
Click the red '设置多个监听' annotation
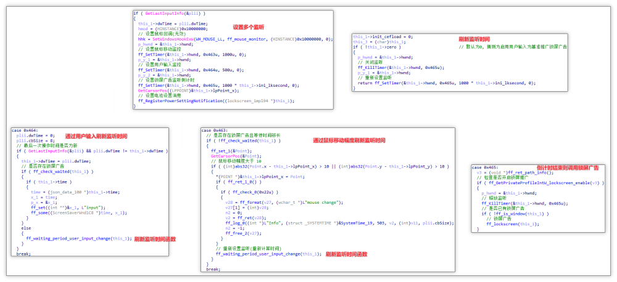point(248,28)
